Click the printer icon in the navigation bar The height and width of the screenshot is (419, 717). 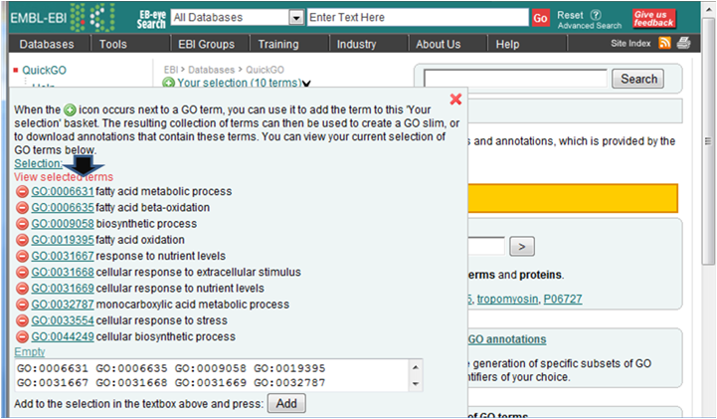(683, 43)
